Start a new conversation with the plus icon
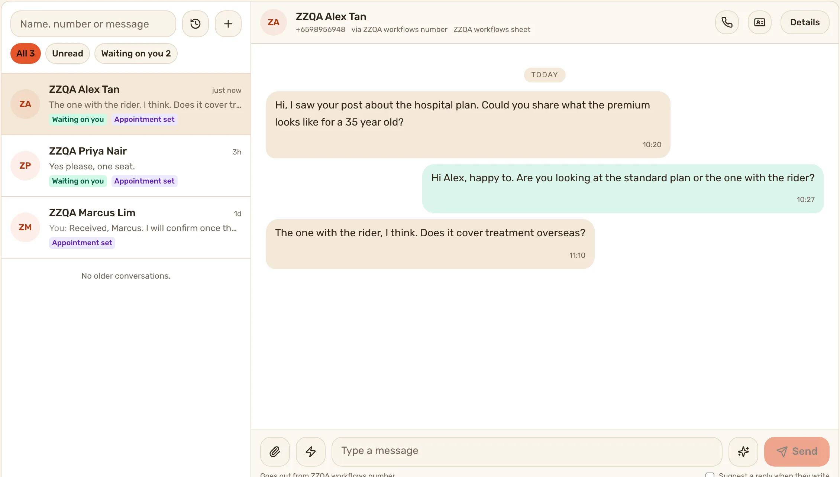 [228, 24]
